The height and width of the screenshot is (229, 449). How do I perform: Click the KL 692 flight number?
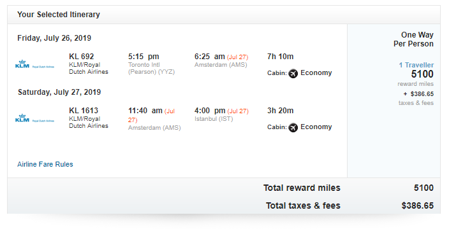[x=82, y=57]
